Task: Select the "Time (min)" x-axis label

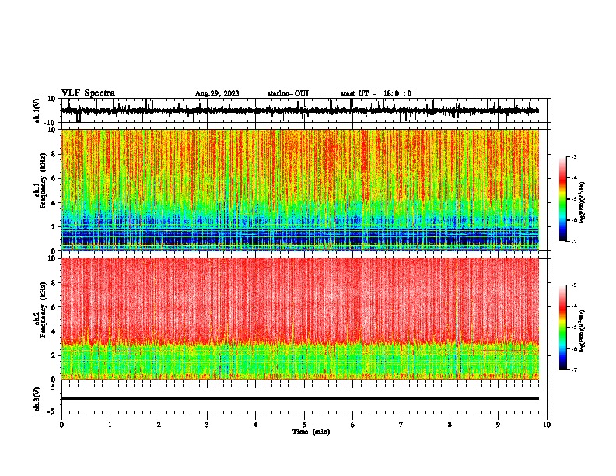Action: (x=311, y=432)
